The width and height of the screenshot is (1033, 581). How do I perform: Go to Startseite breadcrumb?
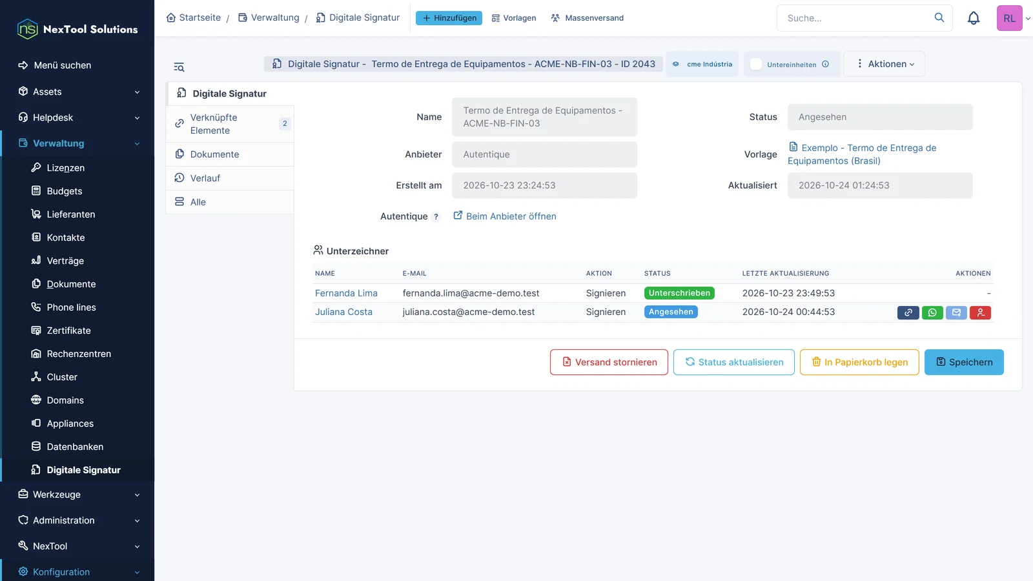[x=194, y=17]
